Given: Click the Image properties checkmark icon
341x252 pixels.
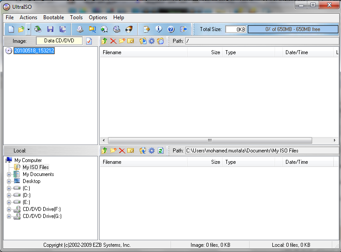Looking at the screenshot, I should click(x=89, y=41).
